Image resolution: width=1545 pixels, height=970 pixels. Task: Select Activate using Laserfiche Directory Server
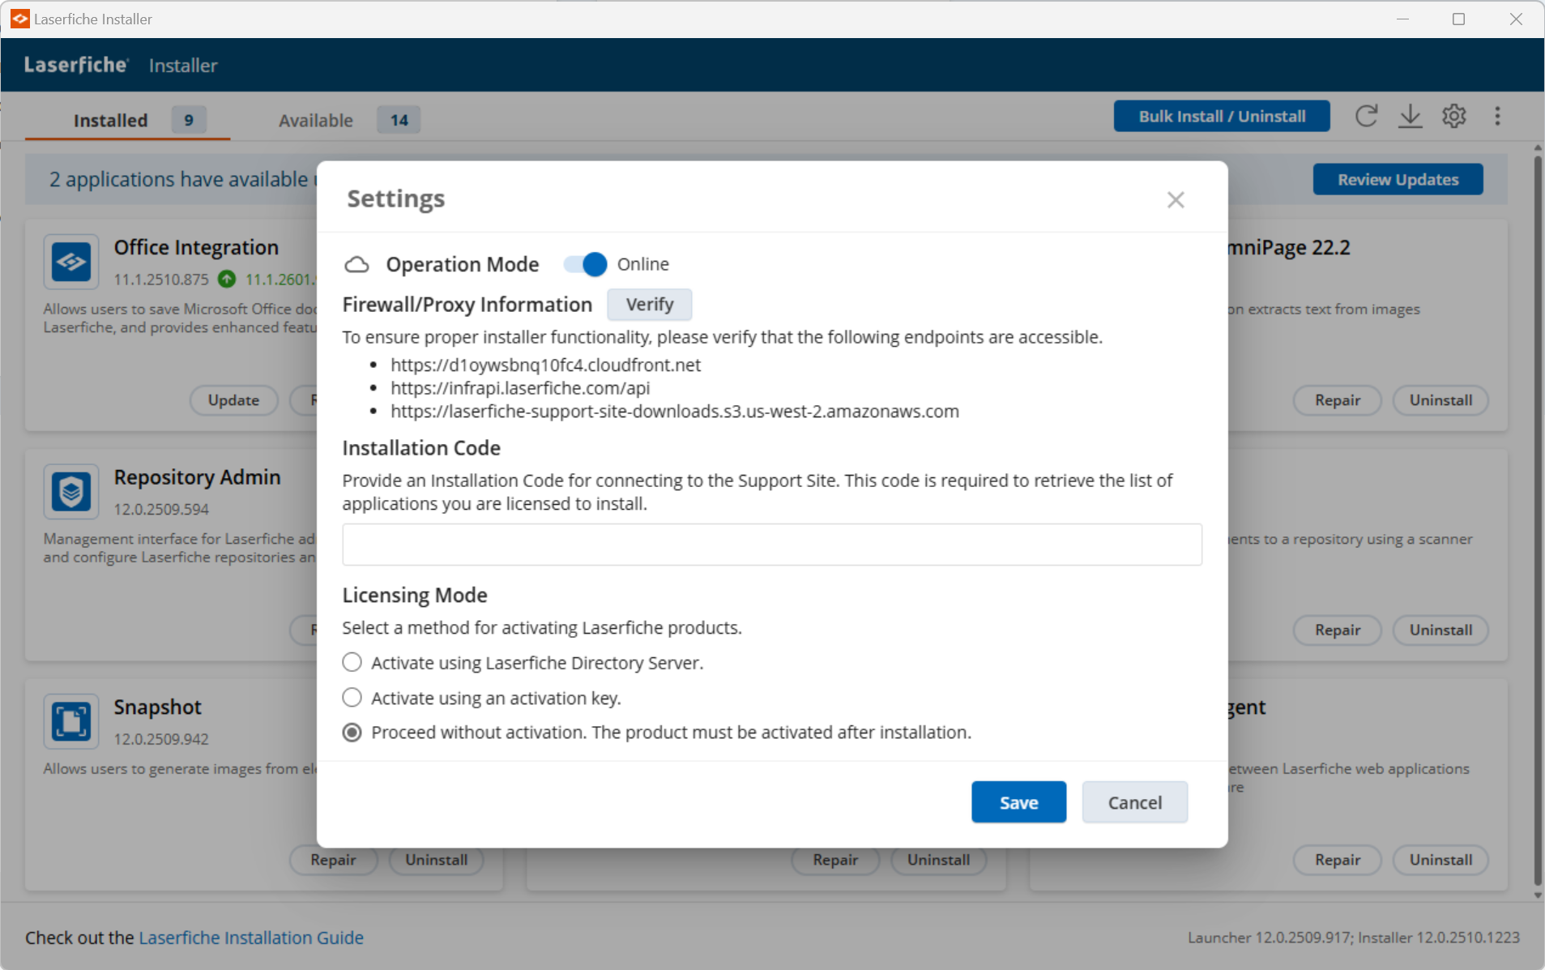click(x=352, y=662)
